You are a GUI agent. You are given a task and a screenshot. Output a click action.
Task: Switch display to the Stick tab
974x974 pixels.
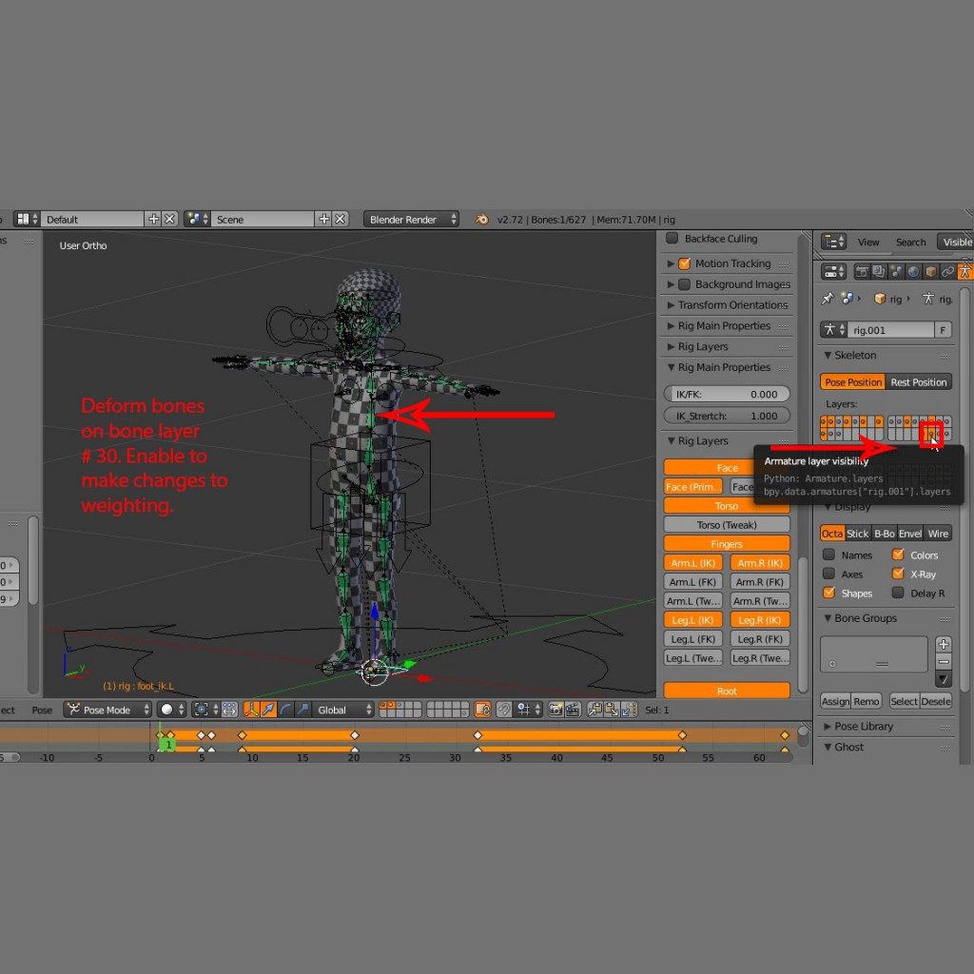tap(858, 534)
